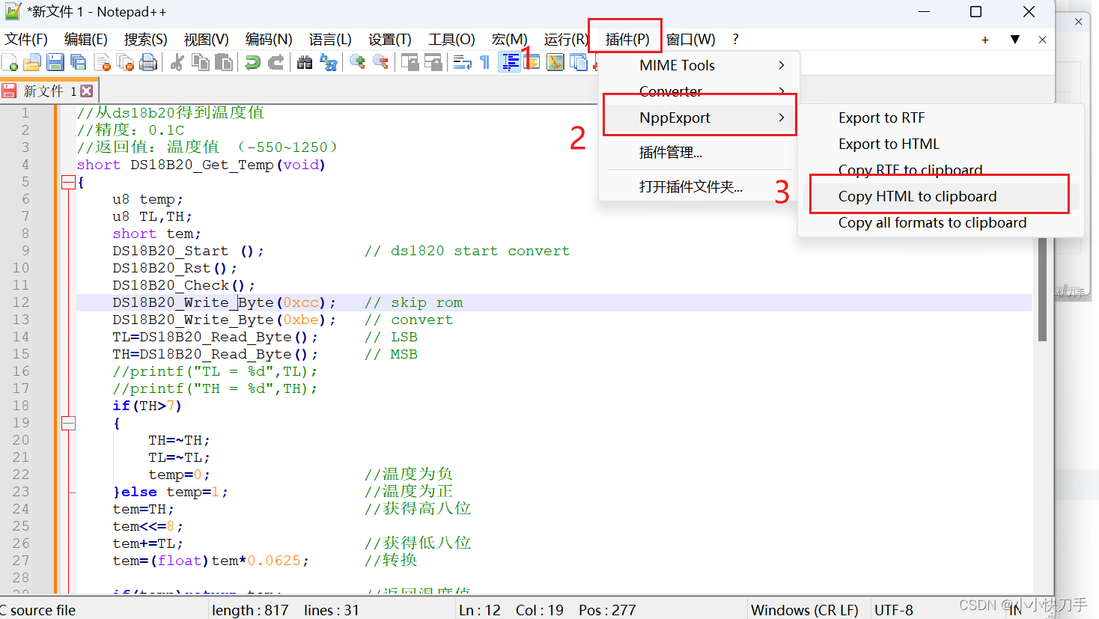Viewport: 1099px width, 619px height.
Task: Toggle word wrap in the toolbar
Action: click(x=462, y=62)
